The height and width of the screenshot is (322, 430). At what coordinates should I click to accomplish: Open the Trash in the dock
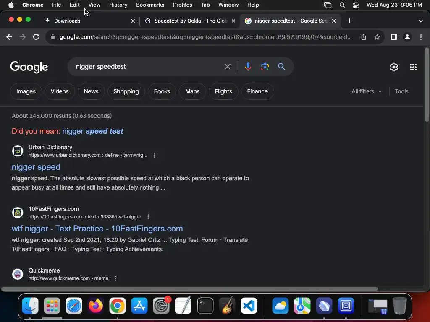(x=400, y=306)
